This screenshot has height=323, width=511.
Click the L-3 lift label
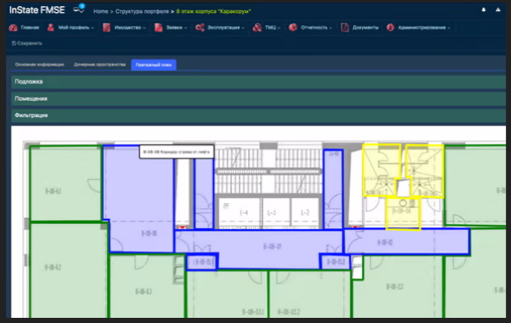point(271,213)
